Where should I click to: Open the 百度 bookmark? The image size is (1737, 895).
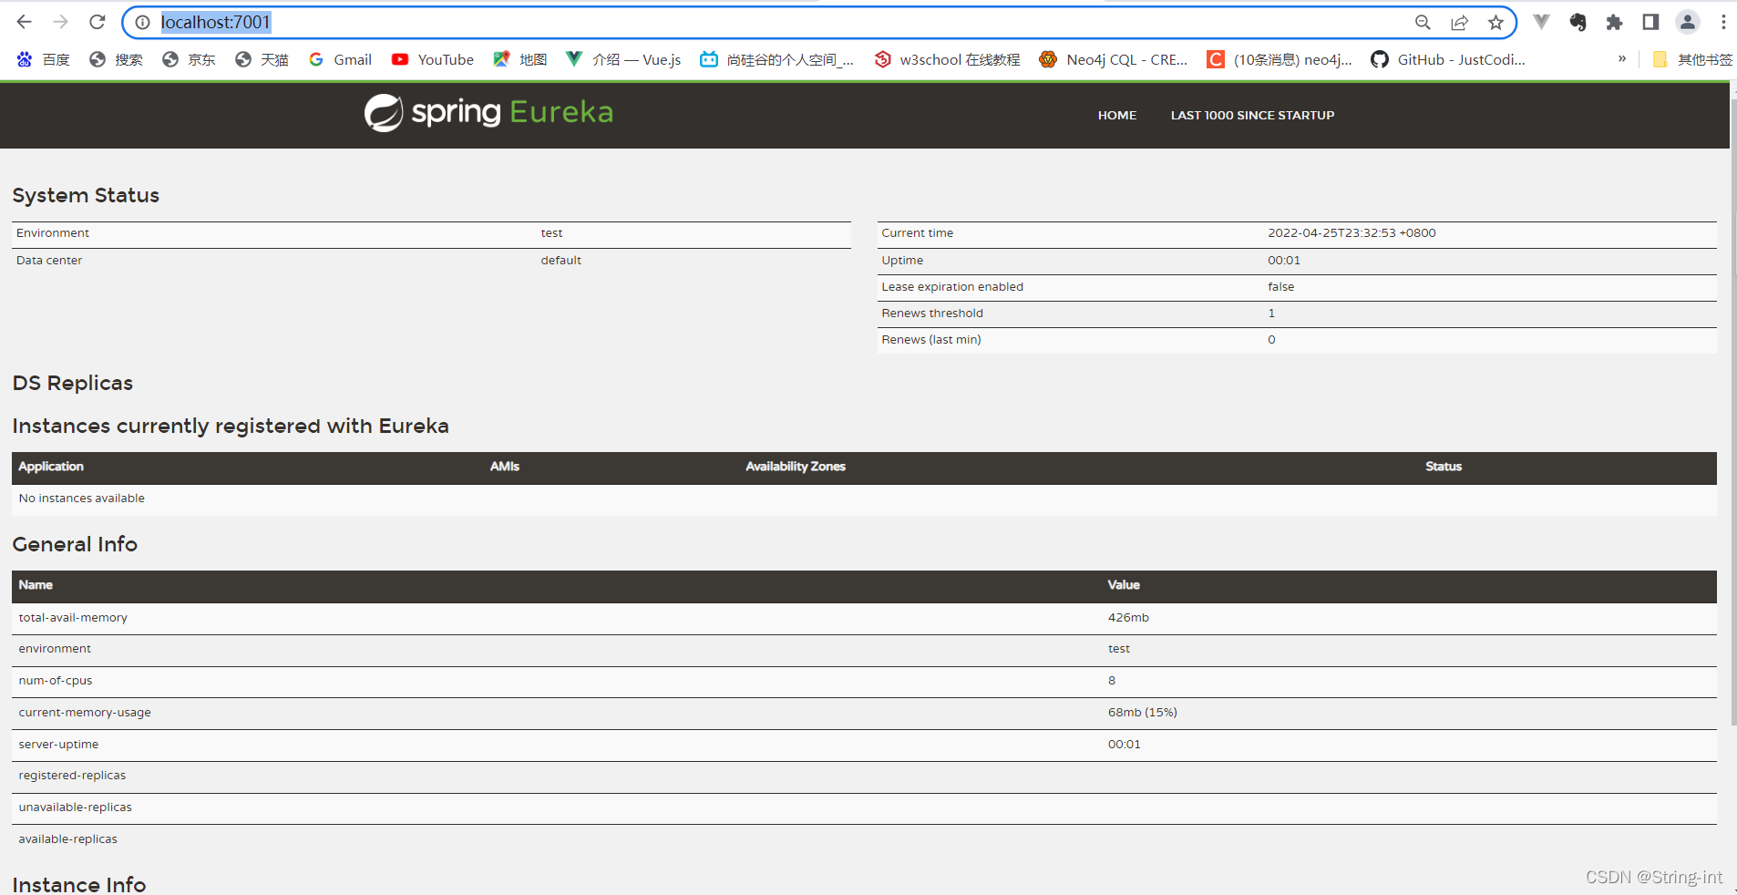coord(43,59)
